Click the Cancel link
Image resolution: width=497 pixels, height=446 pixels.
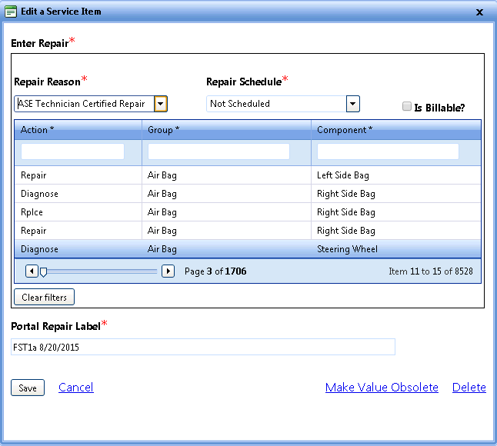pos(76,388)
